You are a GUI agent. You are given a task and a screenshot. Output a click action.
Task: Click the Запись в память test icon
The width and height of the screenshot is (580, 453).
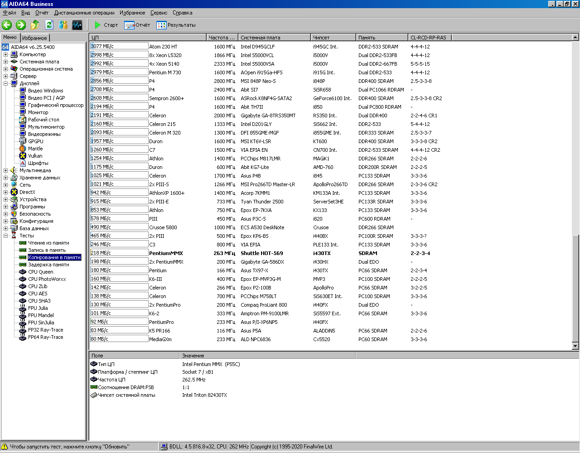[x=23, y=250]
